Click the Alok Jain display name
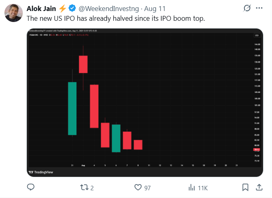 (41, 9)
